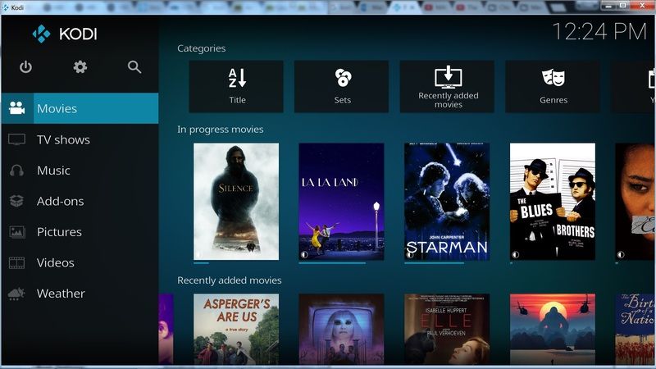The height and width of the screenshot is (369, 656).
Task: Click the download-to-screen icon
Action: click(x=448, y=77)
